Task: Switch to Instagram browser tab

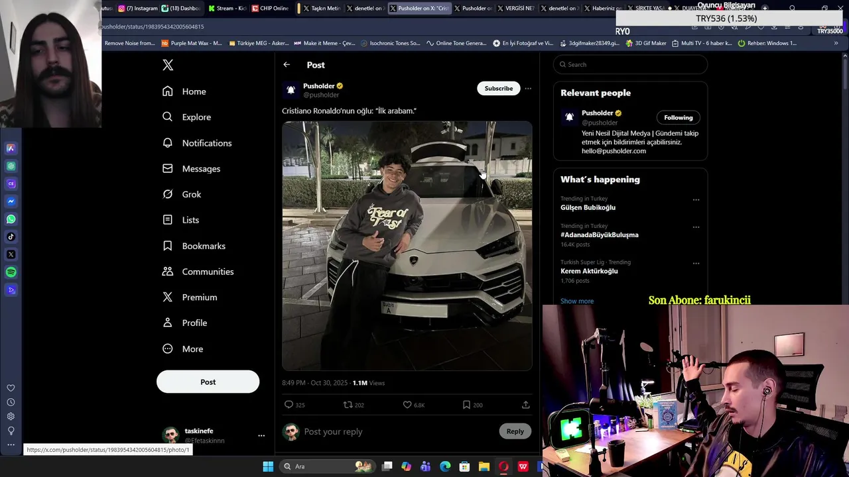Action: (138, 8)
